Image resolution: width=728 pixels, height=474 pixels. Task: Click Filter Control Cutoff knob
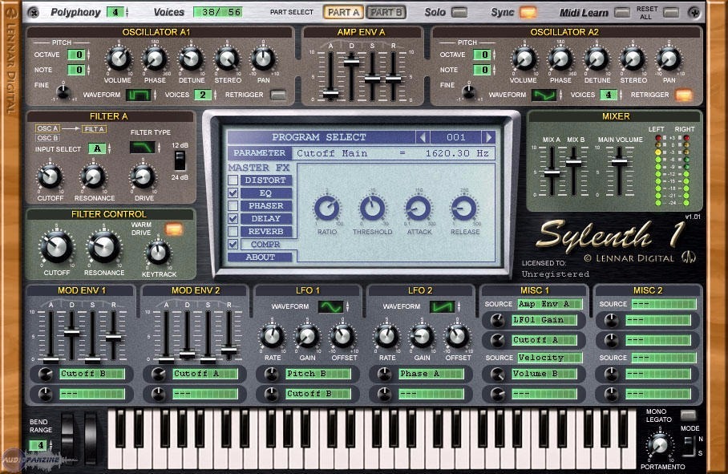[57, 248]
